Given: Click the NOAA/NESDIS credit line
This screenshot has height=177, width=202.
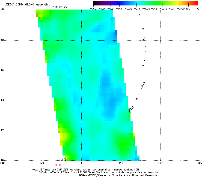Looking at the screenshot, I should [x=118, y=175].
